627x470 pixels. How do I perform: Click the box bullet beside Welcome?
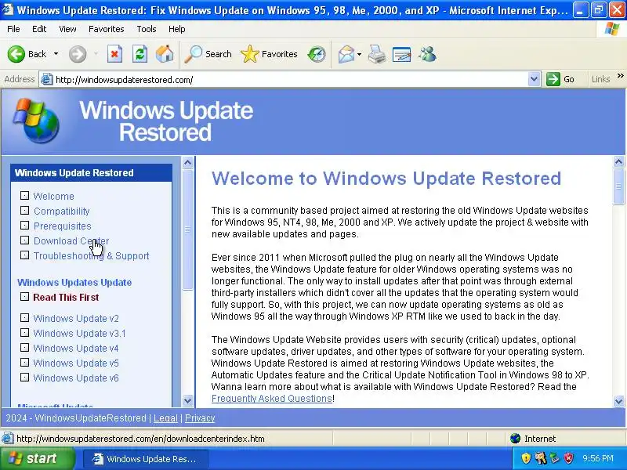(x=25, y=195)
